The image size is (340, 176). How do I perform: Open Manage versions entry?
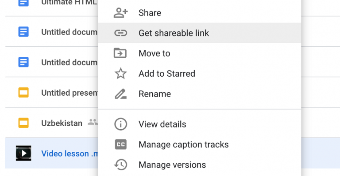tap(200, 165)
